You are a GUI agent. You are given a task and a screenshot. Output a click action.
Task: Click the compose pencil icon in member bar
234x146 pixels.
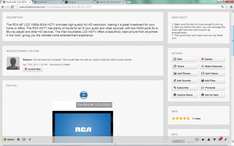tap(24, 140)
